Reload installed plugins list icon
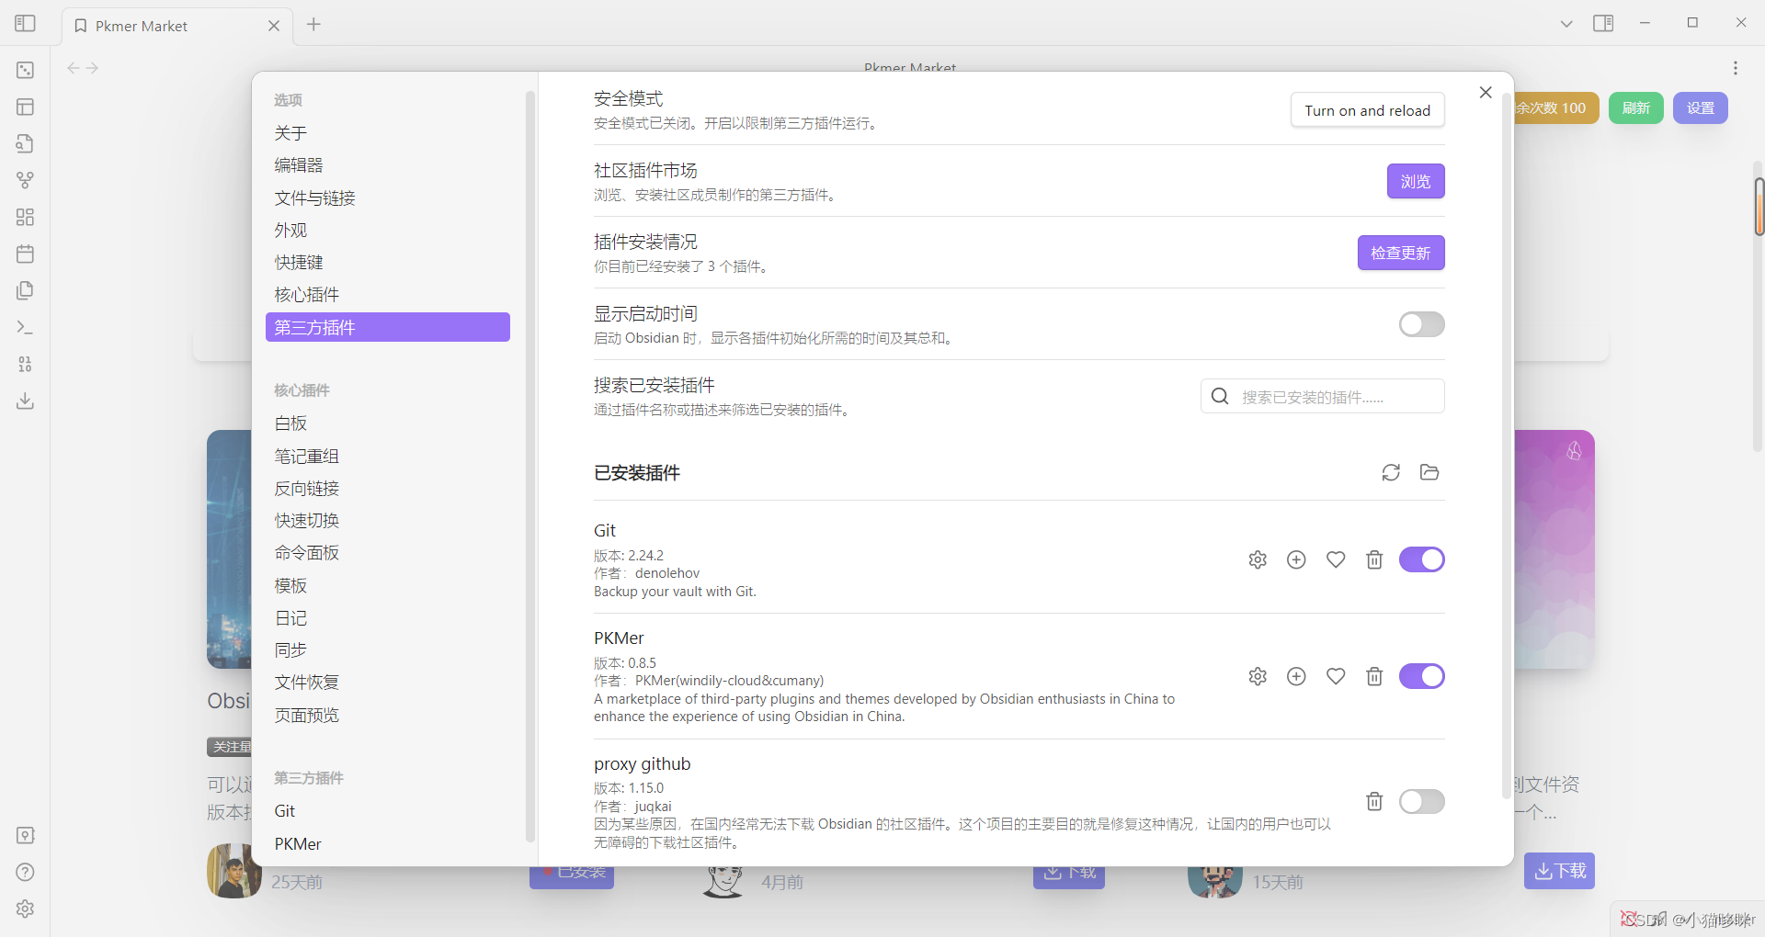The height and width of the screenshot is (937, 1765). pos(1391,472)
